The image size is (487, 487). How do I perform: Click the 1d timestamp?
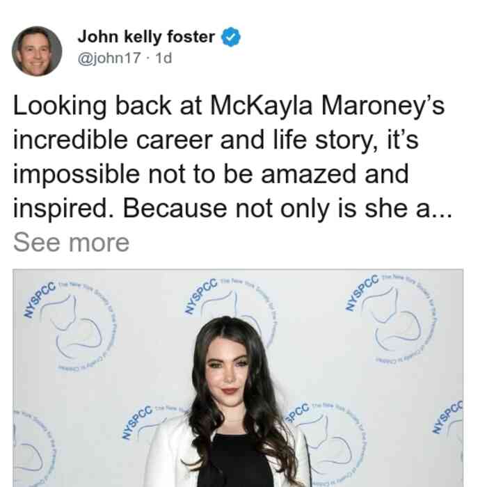(x=163, y=58)
